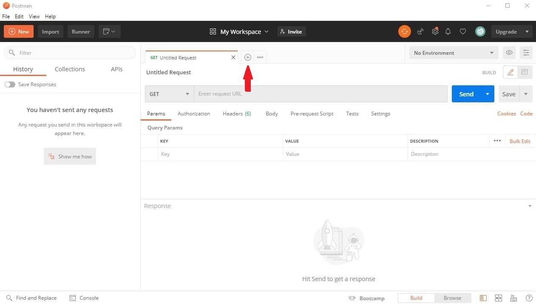
Task: Open the Code link
Action: tap(526, 114)
